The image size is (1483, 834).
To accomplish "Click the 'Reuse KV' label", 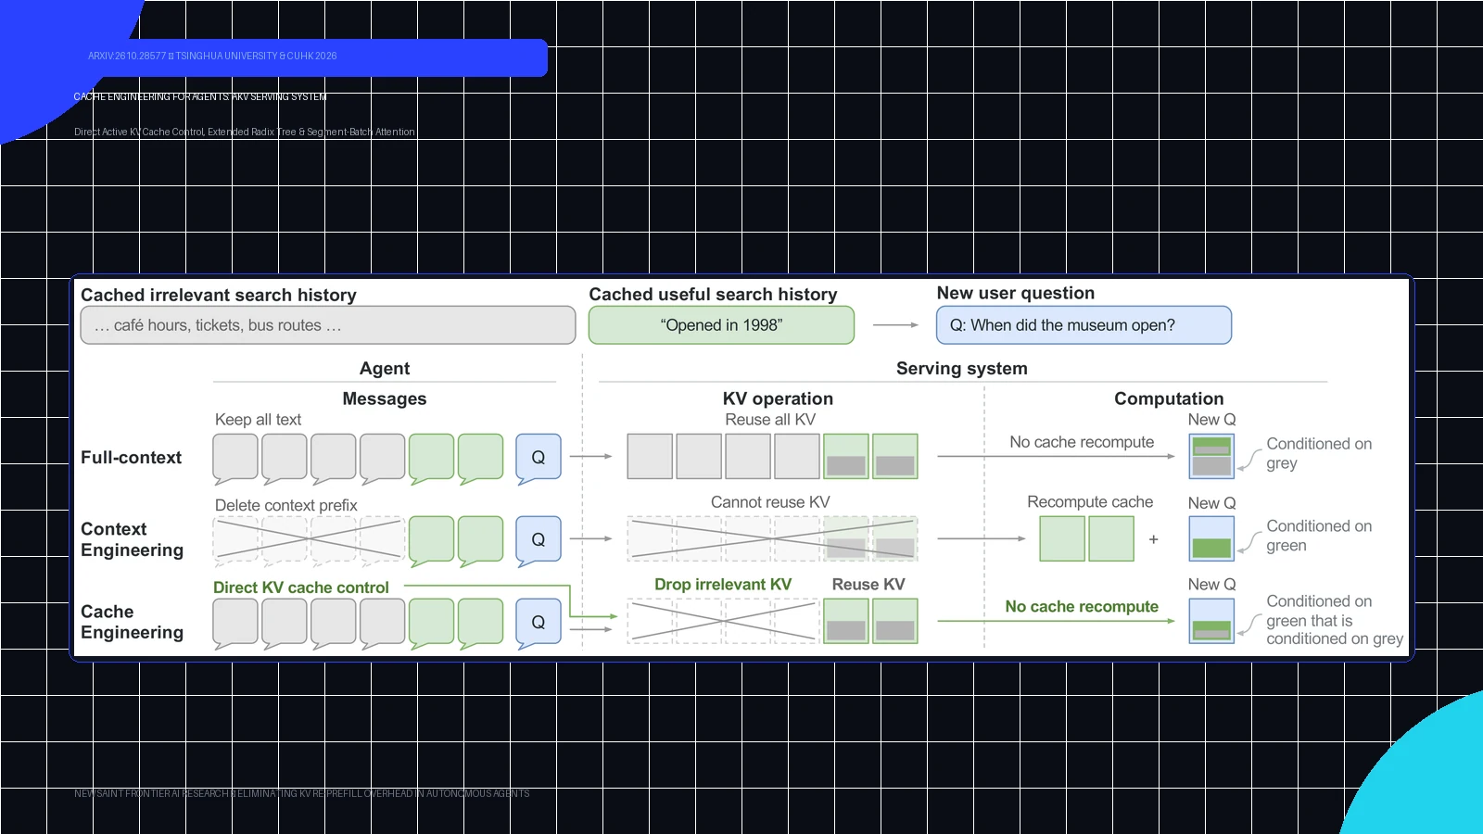I will pos(868,585).
